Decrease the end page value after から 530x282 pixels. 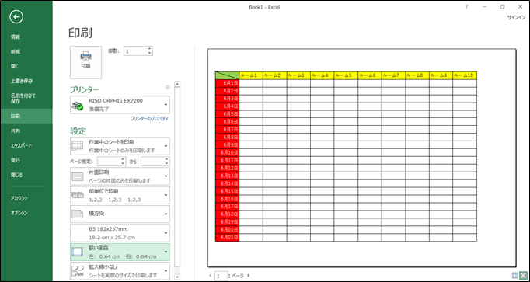click(x=167, y=164)
